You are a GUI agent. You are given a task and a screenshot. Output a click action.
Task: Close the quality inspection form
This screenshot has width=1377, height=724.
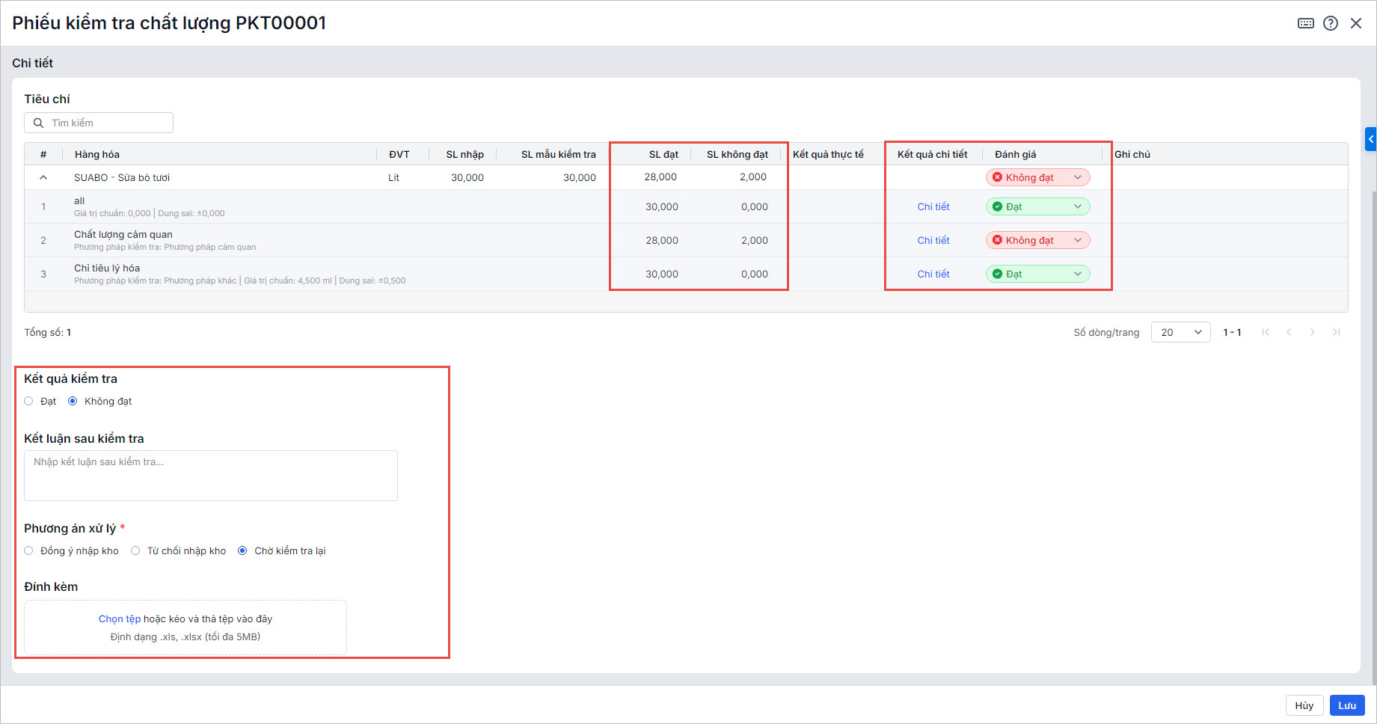point(1355,23)
